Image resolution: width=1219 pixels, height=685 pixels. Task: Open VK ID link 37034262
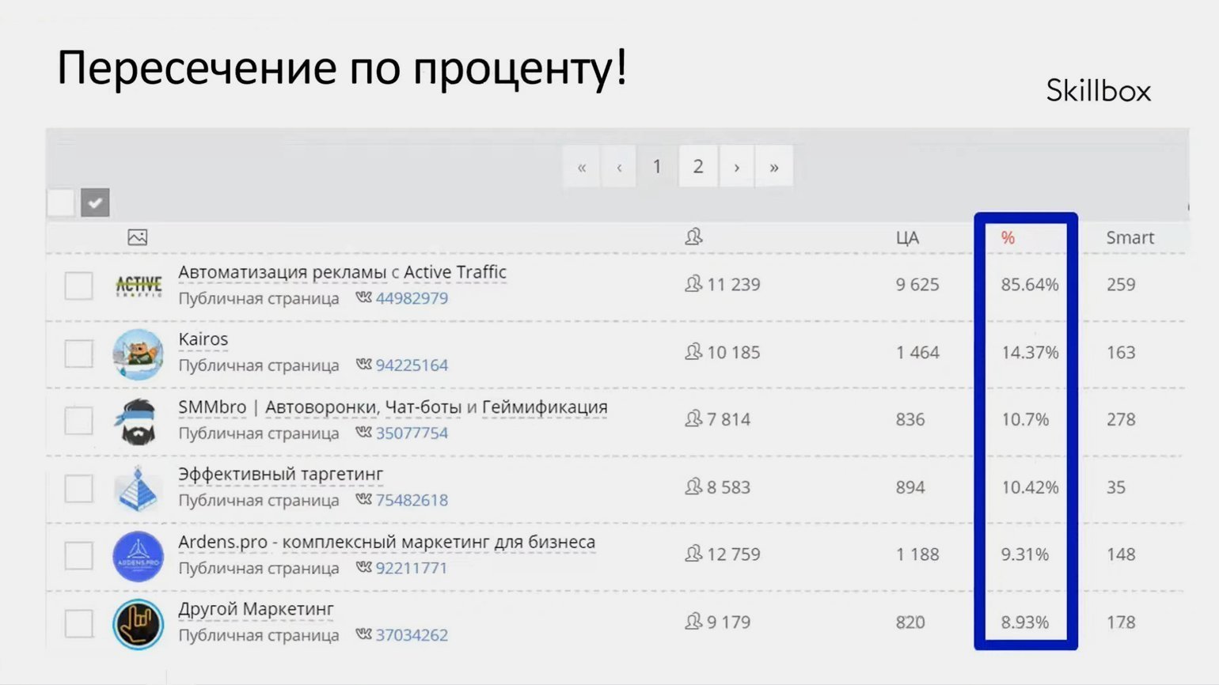tap(412, 635)
